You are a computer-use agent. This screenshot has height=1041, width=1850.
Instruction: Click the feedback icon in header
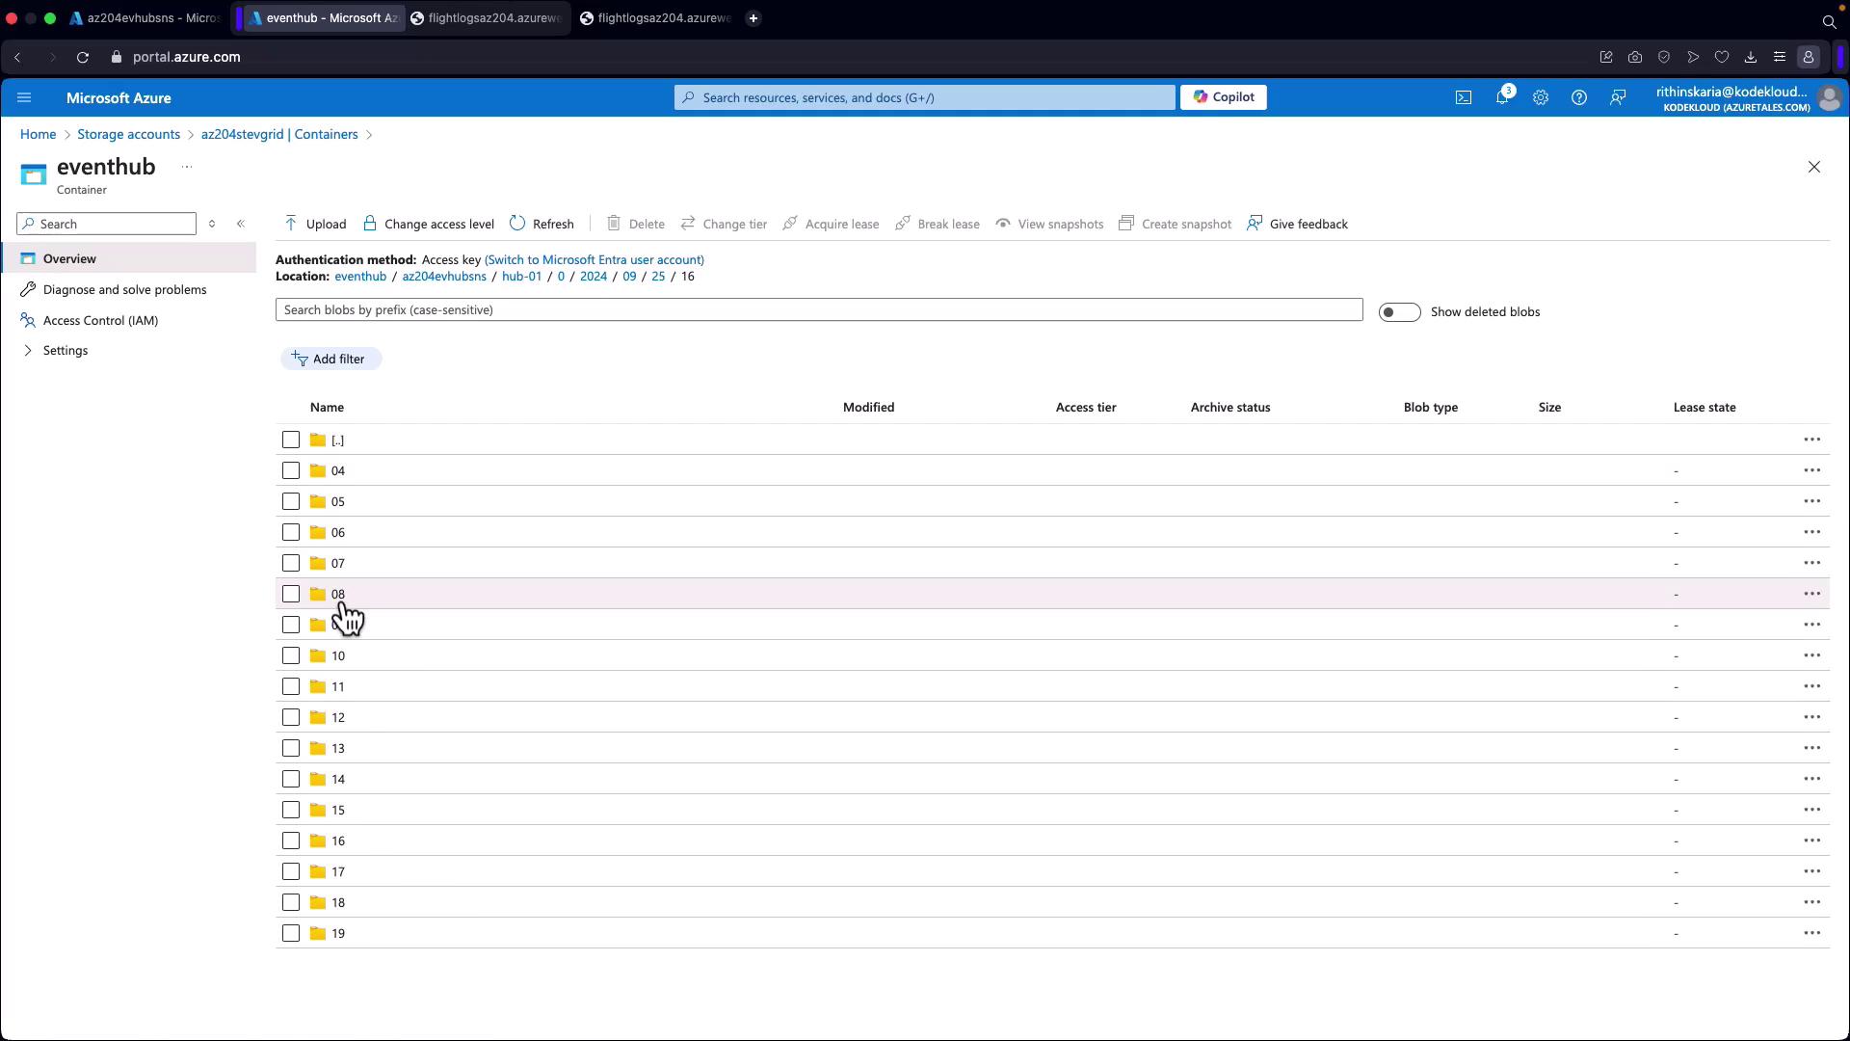(1618, 97)
